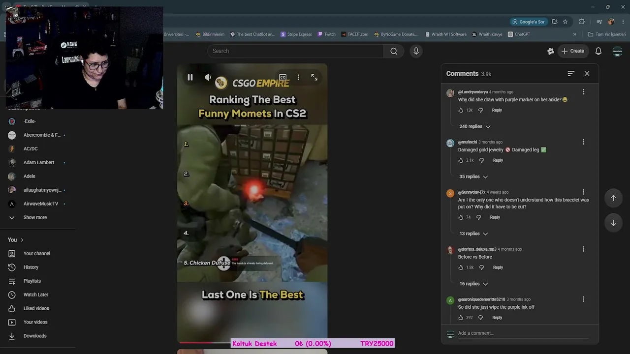
Task: Go to the previous Short with up arrow
Action: pyautogui.click(x=613, y=198)
